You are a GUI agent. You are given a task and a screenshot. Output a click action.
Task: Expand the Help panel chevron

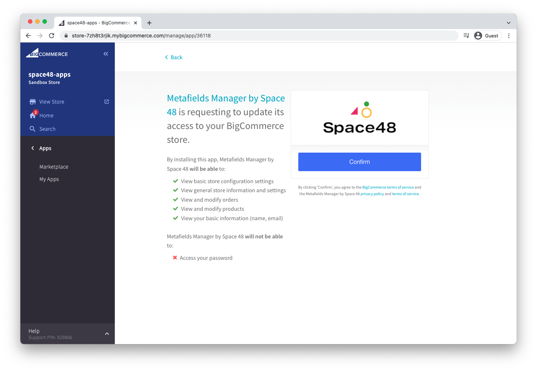click(107, 334)
